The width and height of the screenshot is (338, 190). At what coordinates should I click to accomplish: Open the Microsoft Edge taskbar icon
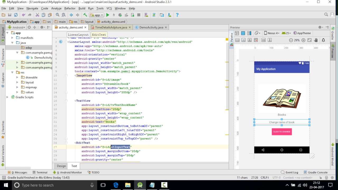116,185
